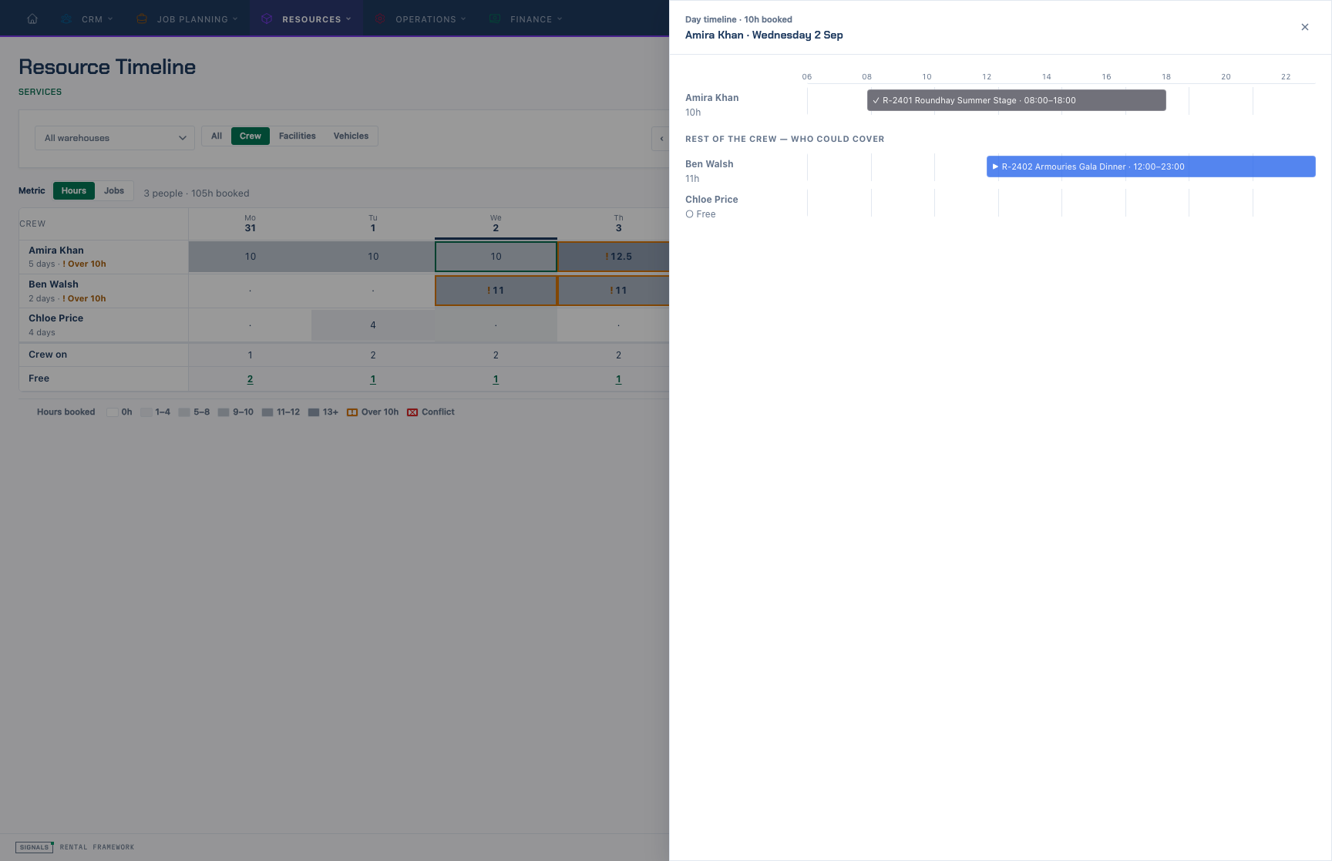
Task: Click Amira Khan's Tuesday 1 cell
Action: click(x=373, y=257)
